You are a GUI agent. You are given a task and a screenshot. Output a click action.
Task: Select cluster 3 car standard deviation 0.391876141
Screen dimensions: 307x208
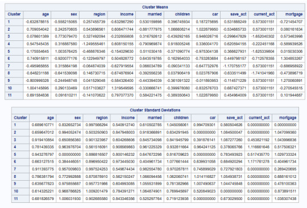[205, 140]
